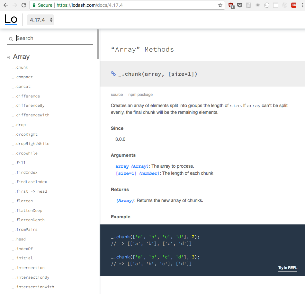Click the Pocket extension icon
The image size is (305, 294).
tap(240, 5)
